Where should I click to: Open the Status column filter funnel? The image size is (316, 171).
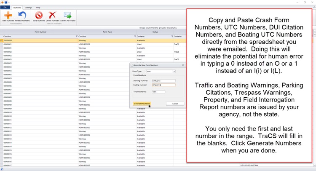(x=172, y=37)
